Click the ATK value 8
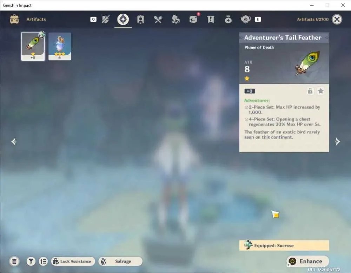 tap(247, 69)
